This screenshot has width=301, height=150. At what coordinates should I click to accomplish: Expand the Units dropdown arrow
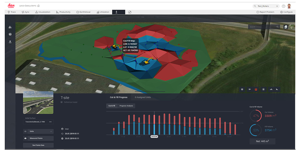pos(51,132)
